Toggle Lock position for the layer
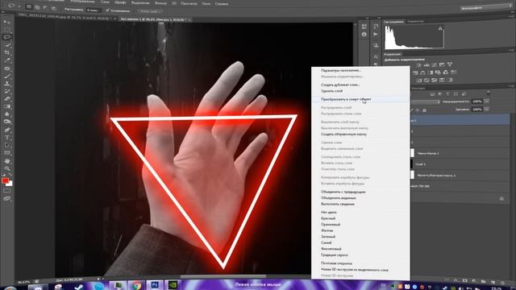 click(418, 110)
